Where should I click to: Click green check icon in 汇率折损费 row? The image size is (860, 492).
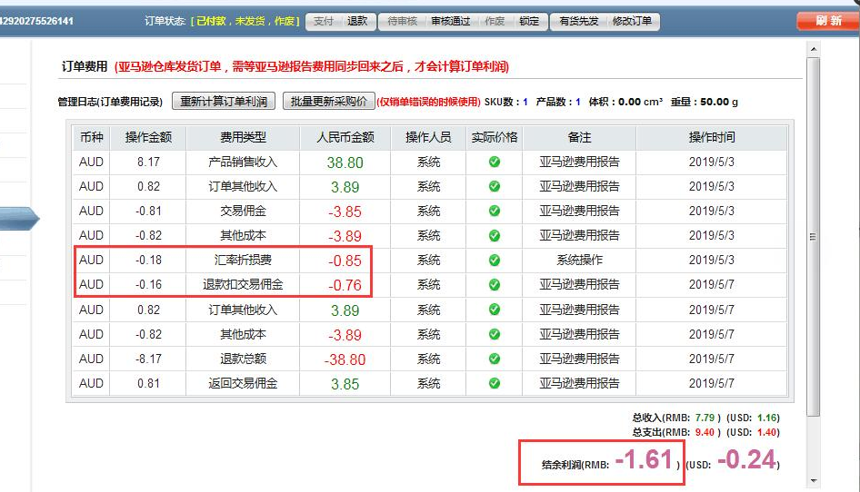coord(495,260)
